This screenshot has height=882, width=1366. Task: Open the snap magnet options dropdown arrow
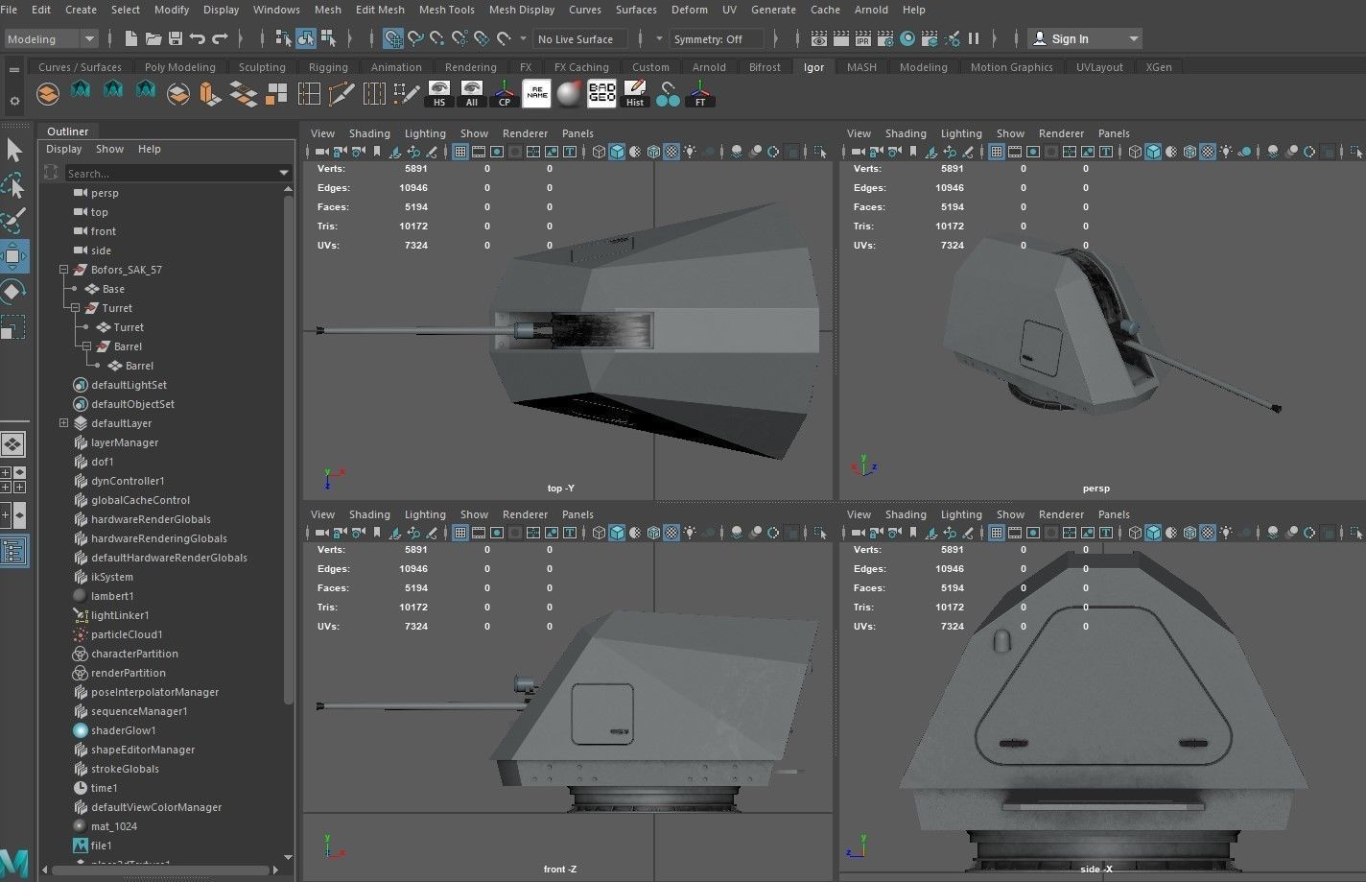click(x=523, y=38)
